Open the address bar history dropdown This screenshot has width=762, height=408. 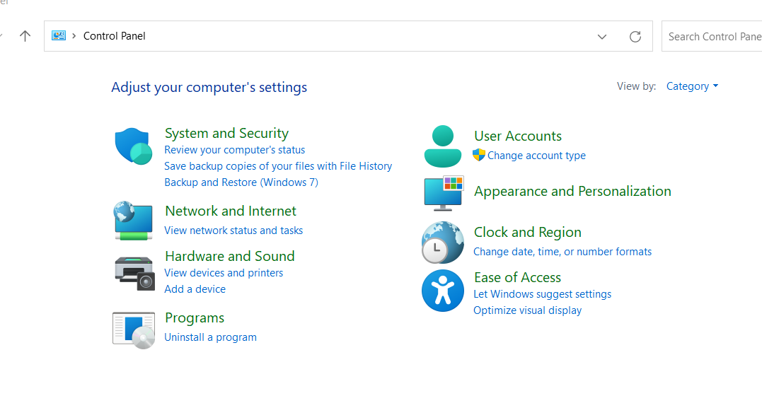[x=602, y=36]
